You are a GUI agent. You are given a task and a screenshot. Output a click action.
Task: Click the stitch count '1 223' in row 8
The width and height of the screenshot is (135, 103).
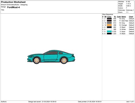tap(114, 34)
